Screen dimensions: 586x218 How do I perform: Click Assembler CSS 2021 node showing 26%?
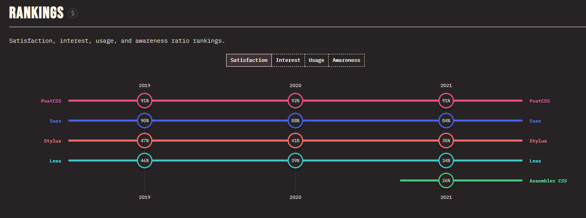pyautogui.click(x=446, y=180)
